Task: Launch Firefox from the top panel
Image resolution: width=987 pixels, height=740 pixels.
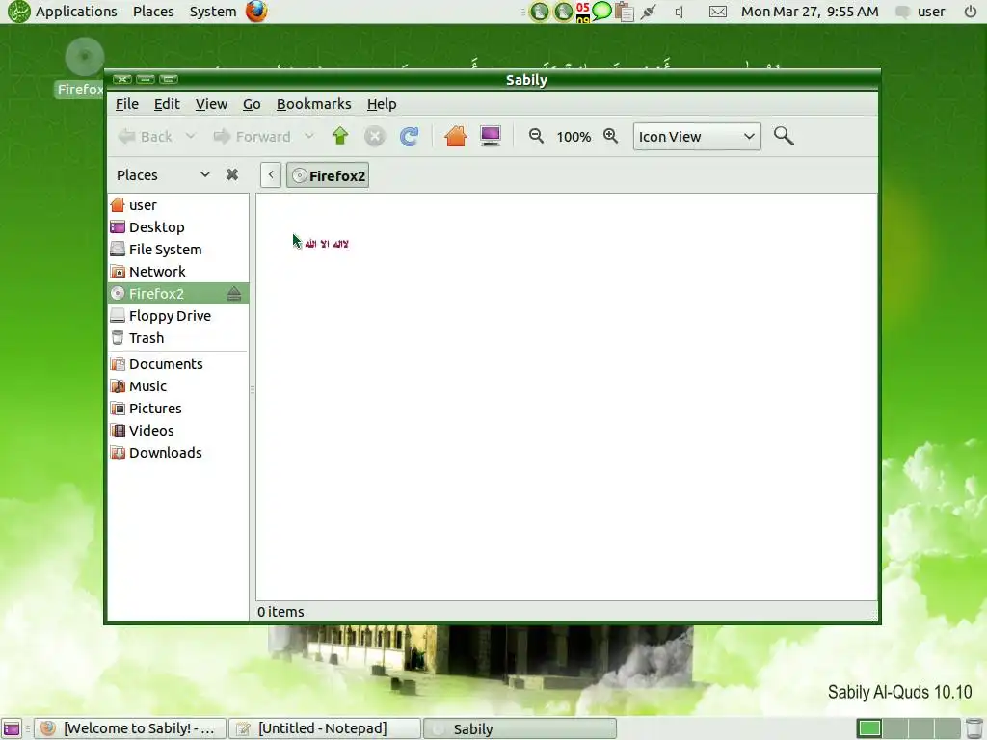Action: tap(256, 12)
